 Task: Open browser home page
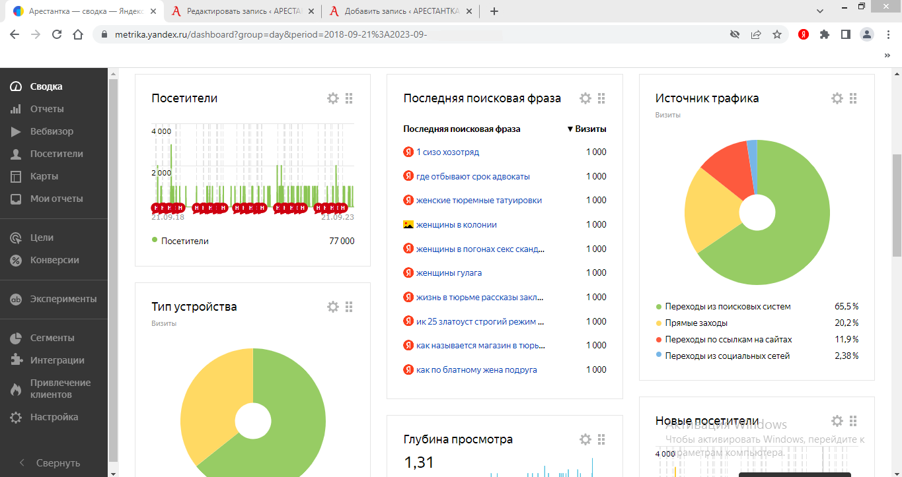point(78,34)
